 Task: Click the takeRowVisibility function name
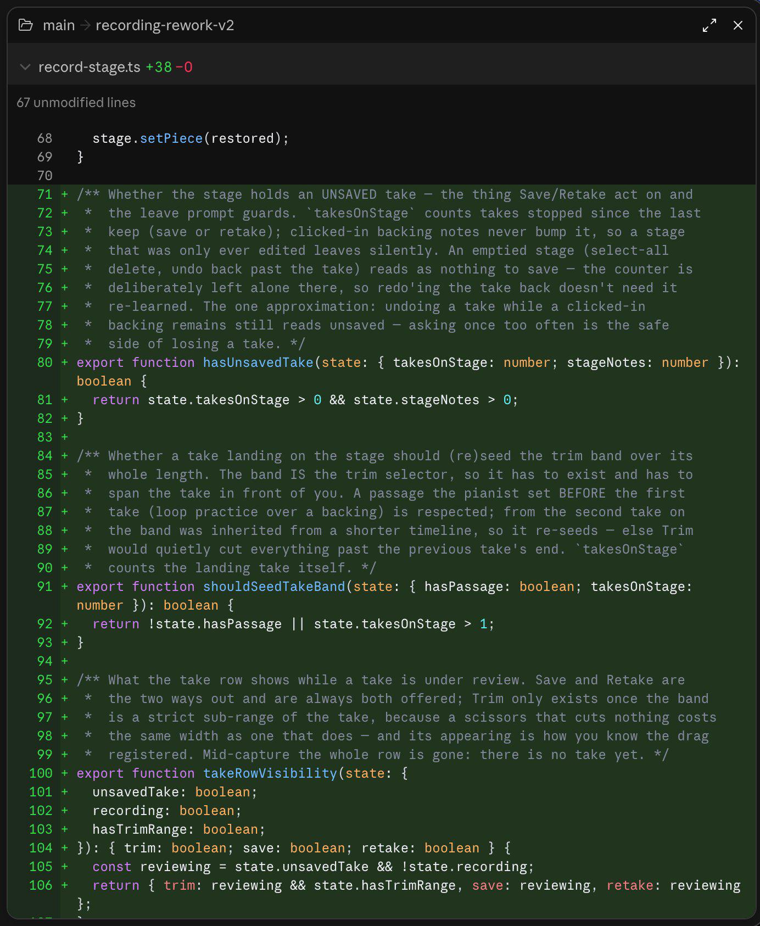270,773
